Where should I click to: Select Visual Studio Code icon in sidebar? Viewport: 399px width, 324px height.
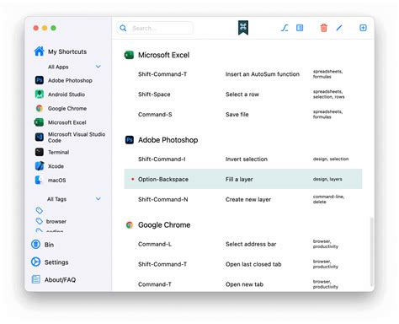click(x=40, y=137)
